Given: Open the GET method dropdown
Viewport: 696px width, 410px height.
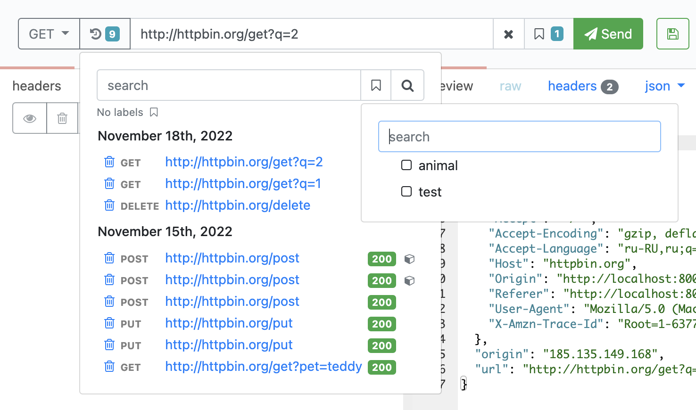Looking at the screenshot, I should coord(48,33).
